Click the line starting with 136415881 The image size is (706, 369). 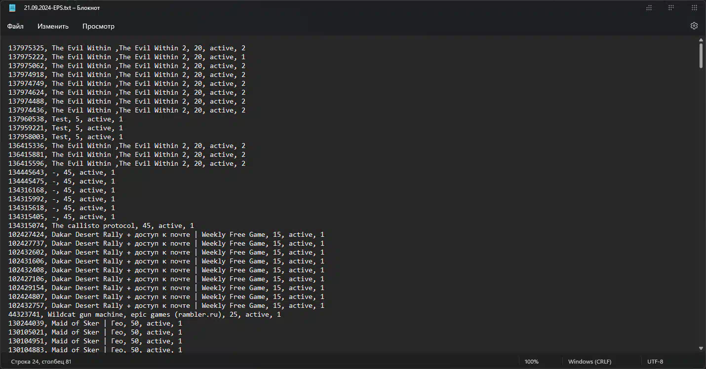pos(127,154)
